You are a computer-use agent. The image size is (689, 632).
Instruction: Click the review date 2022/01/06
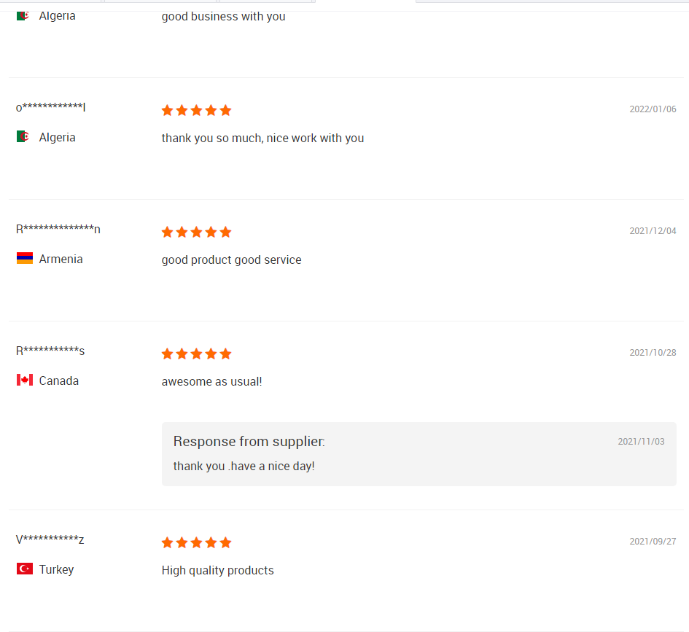(653, 109)
